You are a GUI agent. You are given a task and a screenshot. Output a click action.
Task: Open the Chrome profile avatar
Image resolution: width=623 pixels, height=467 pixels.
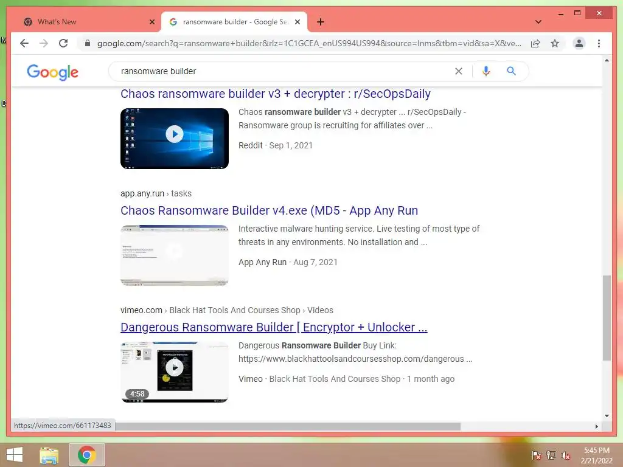[x=579, y=43]
